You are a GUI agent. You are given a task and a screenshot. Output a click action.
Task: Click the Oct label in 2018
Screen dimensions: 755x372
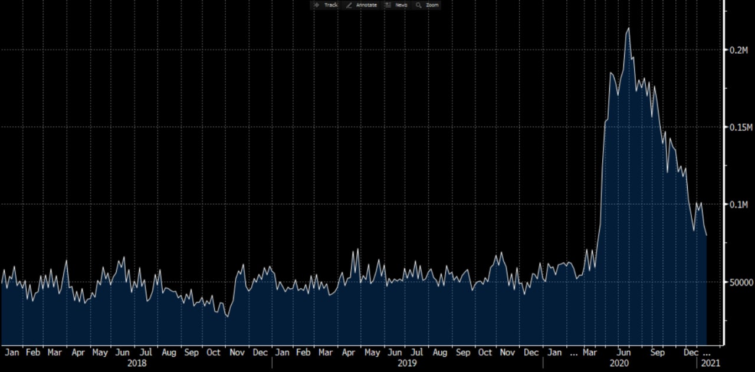(x=213, y=353)
